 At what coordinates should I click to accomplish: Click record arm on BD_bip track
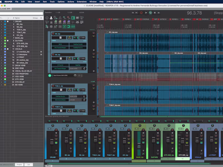(x=53, y=34)
